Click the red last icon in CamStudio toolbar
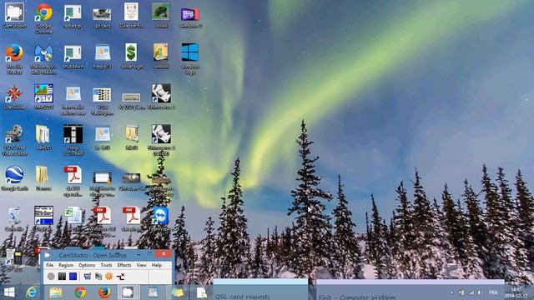Viewport: 534px width, 300px height. [120, 276]
